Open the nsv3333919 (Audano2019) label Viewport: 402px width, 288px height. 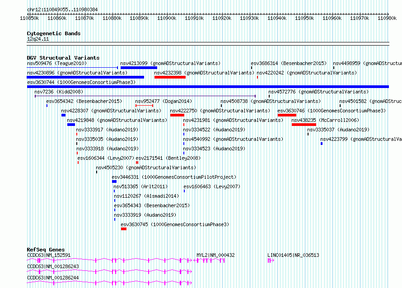click(145, 215)
